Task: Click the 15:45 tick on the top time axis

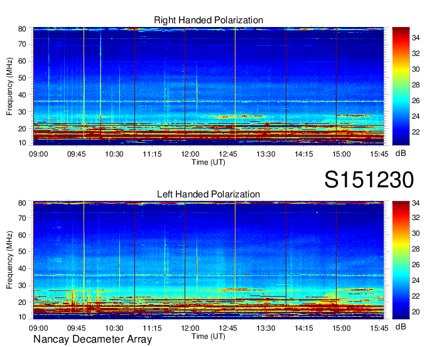Action: click(x=379, y=154)
